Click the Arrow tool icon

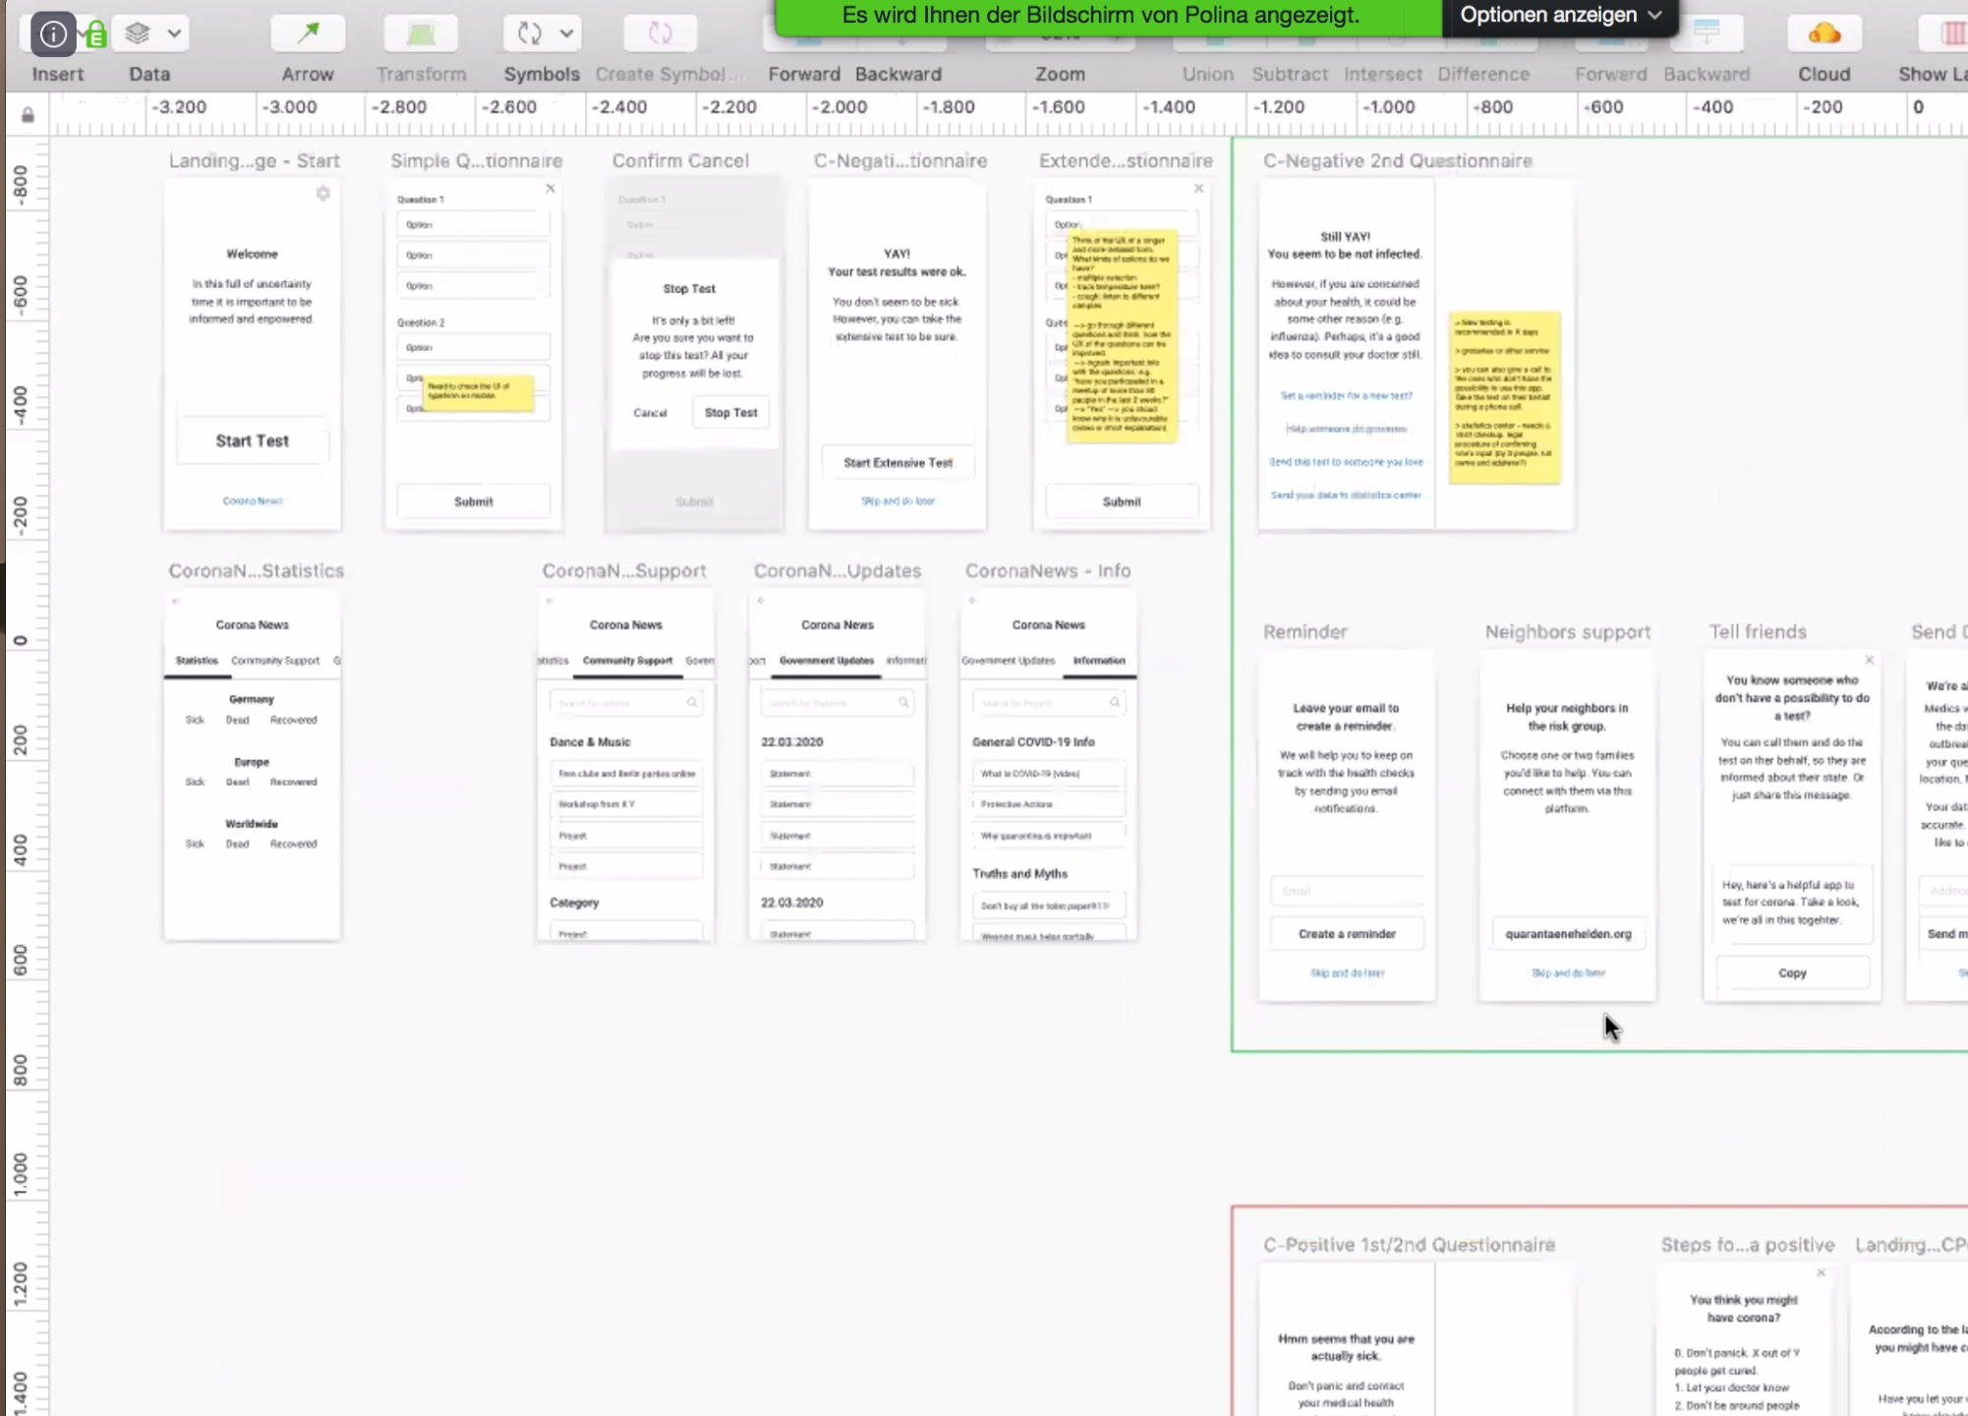tap(308, 33)
